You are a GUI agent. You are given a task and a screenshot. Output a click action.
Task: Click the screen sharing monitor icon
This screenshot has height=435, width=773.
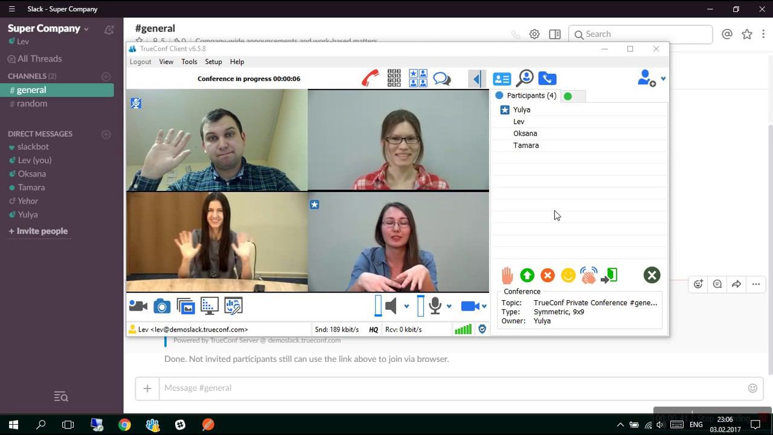(210, 306)
